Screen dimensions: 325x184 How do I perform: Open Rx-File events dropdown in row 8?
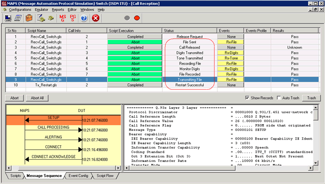tap(231, 75)
